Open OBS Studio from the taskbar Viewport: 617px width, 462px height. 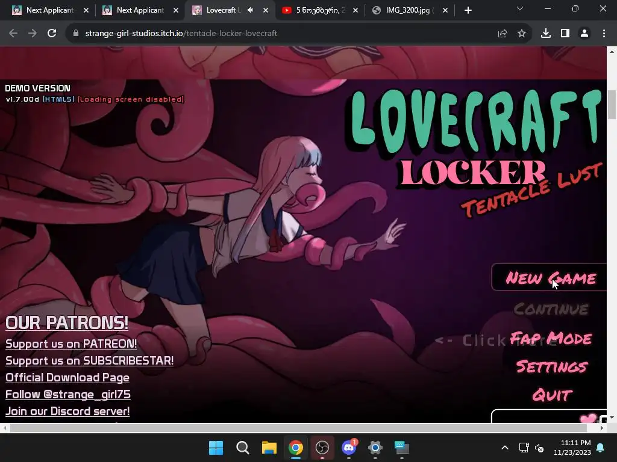click(x=322, y=448)
